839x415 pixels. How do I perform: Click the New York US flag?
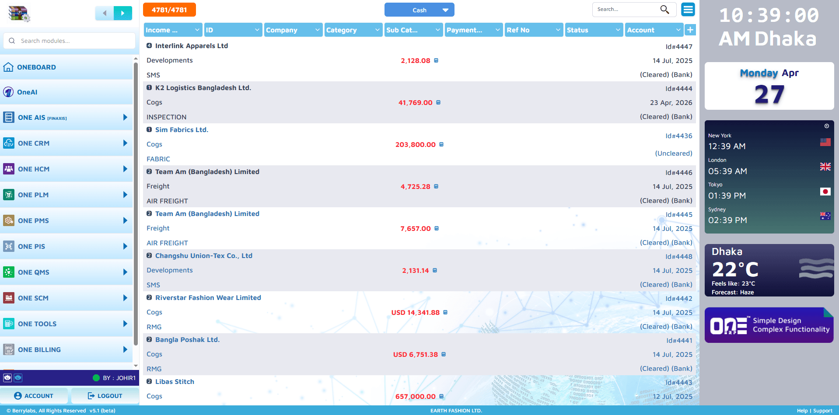pos(825,142)
